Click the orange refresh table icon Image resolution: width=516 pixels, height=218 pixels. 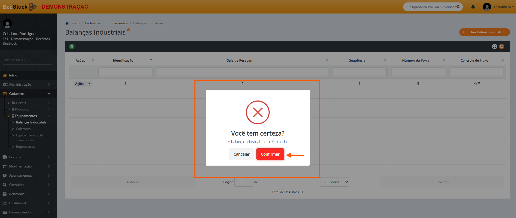(x=502, y=46)
